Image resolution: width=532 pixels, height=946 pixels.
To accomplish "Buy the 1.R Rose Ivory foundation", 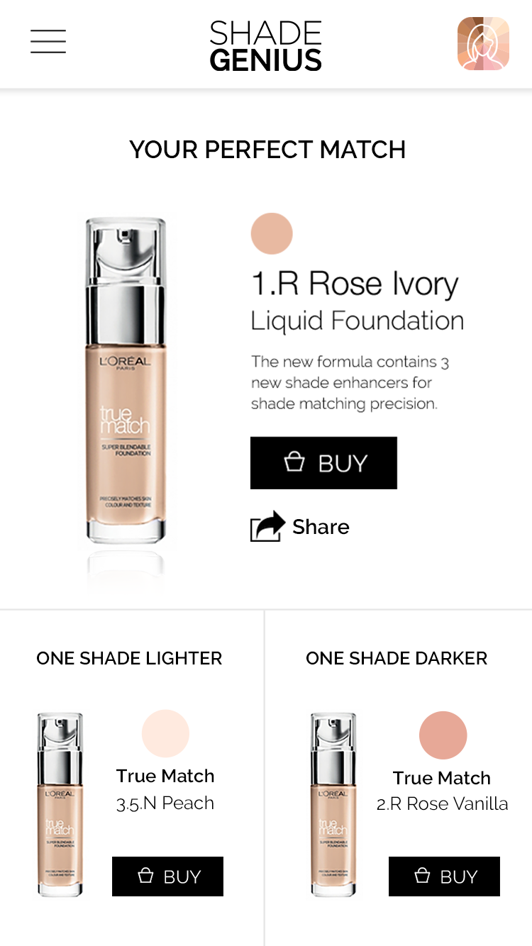I will [323, 463].
